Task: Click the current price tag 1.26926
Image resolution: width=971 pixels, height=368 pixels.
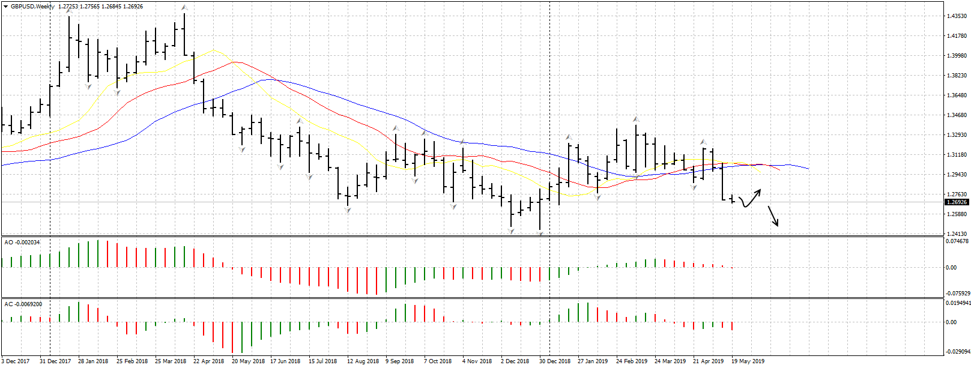Action: pyautogui.click(x=956, y=202)
